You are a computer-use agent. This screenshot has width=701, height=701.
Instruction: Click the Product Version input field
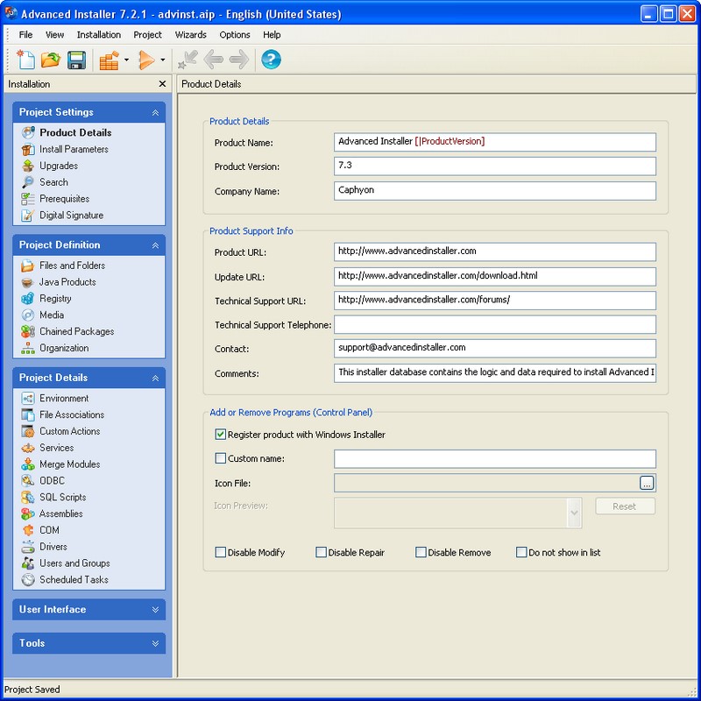coord(494,166)
